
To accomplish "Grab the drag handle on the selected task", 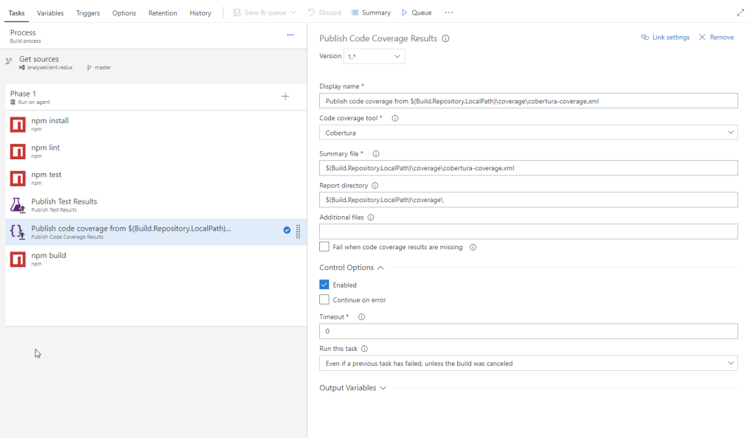I will point(298,232).
